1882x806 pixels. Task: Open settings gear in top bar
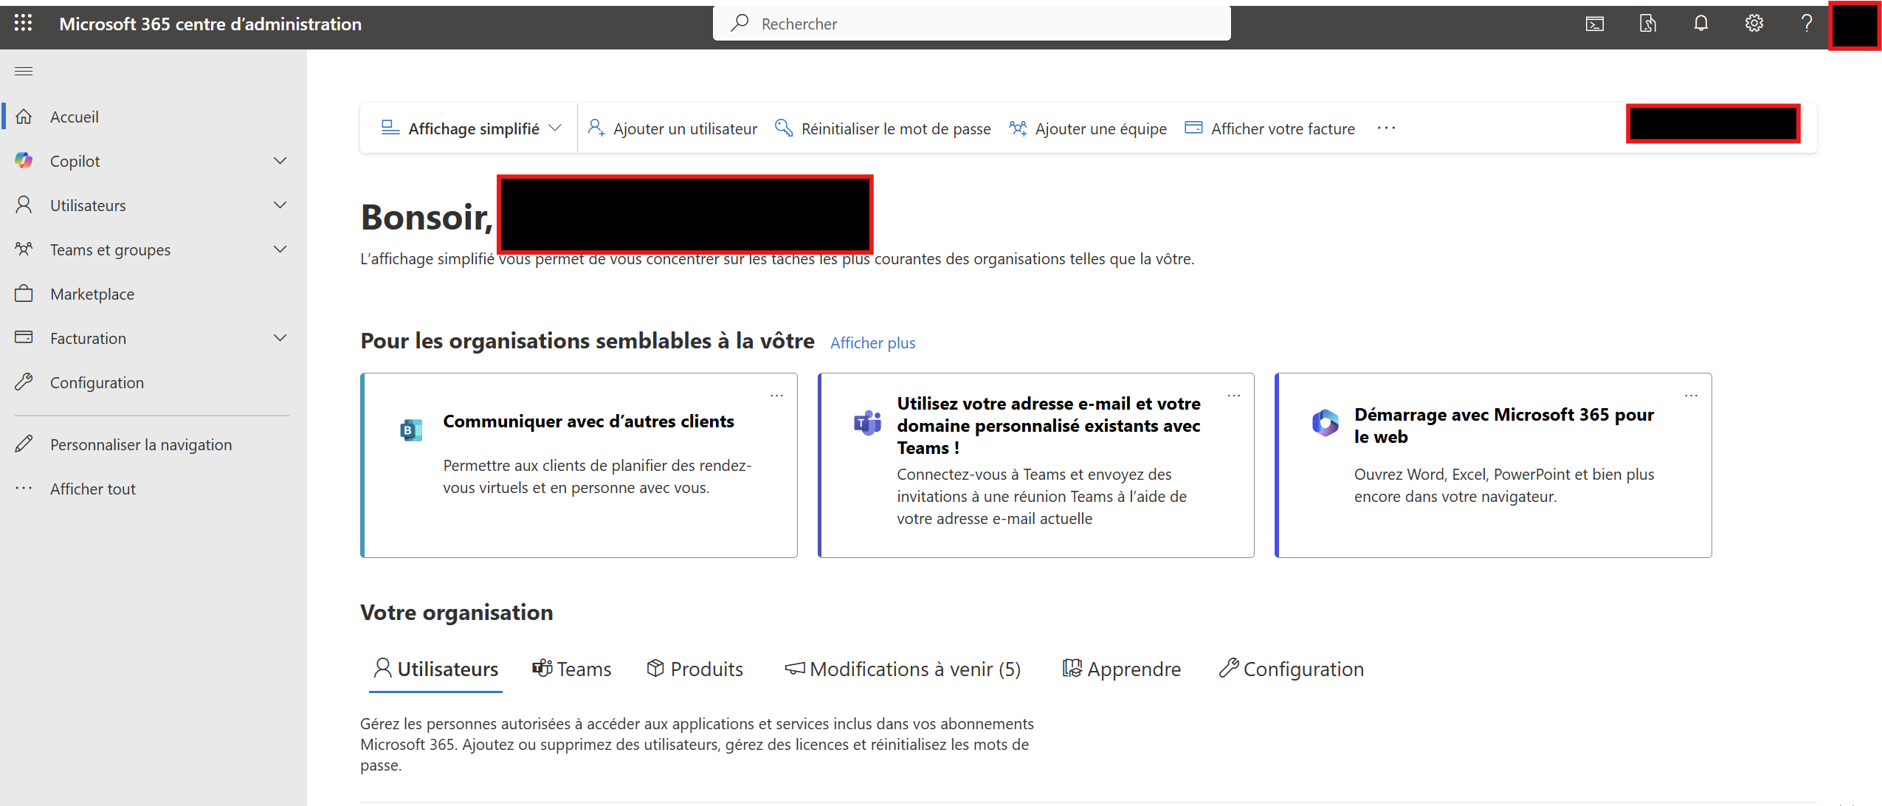[1754, 24]
